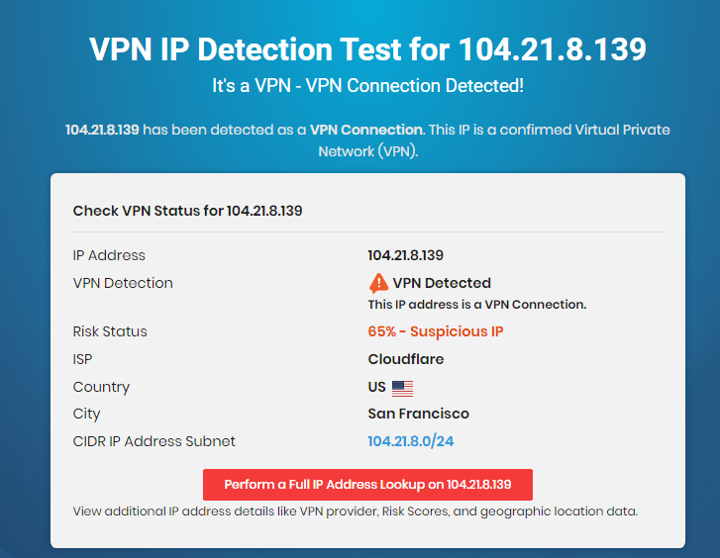Click the This IP address is a VPN Connection note
Screen dimensions: 720x558
pyautogui.click(x=477, y=305)
